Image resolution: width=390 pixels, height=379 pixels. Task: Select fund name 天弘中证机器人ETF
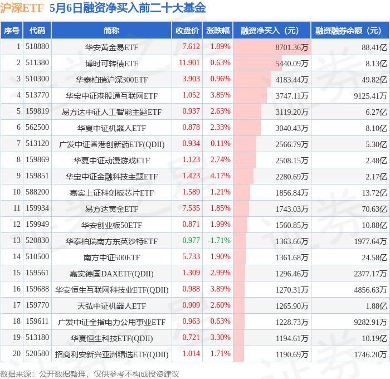click(x=111, y=306)
